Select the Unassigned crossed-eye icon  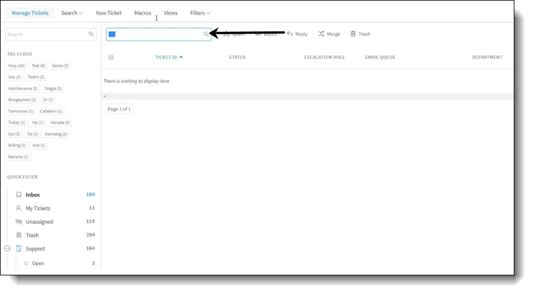pos(19,222)
